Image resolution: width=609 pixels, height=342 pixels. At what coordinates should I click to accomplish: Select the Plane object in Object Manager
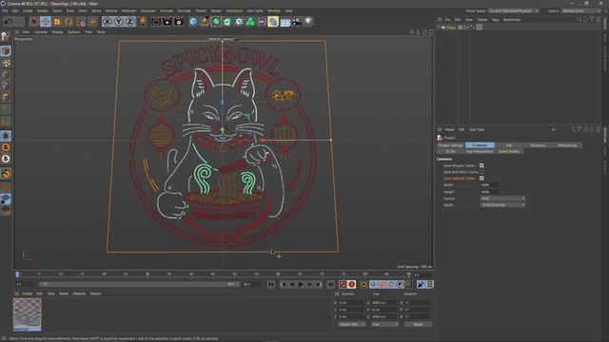tap(451, 28)
